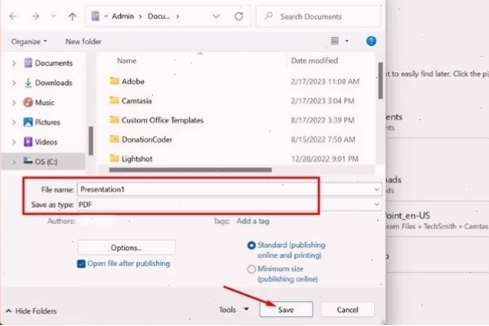Expand Pictures in navigation tree
The image size is (489, 326).
click(x=14, y=122)
